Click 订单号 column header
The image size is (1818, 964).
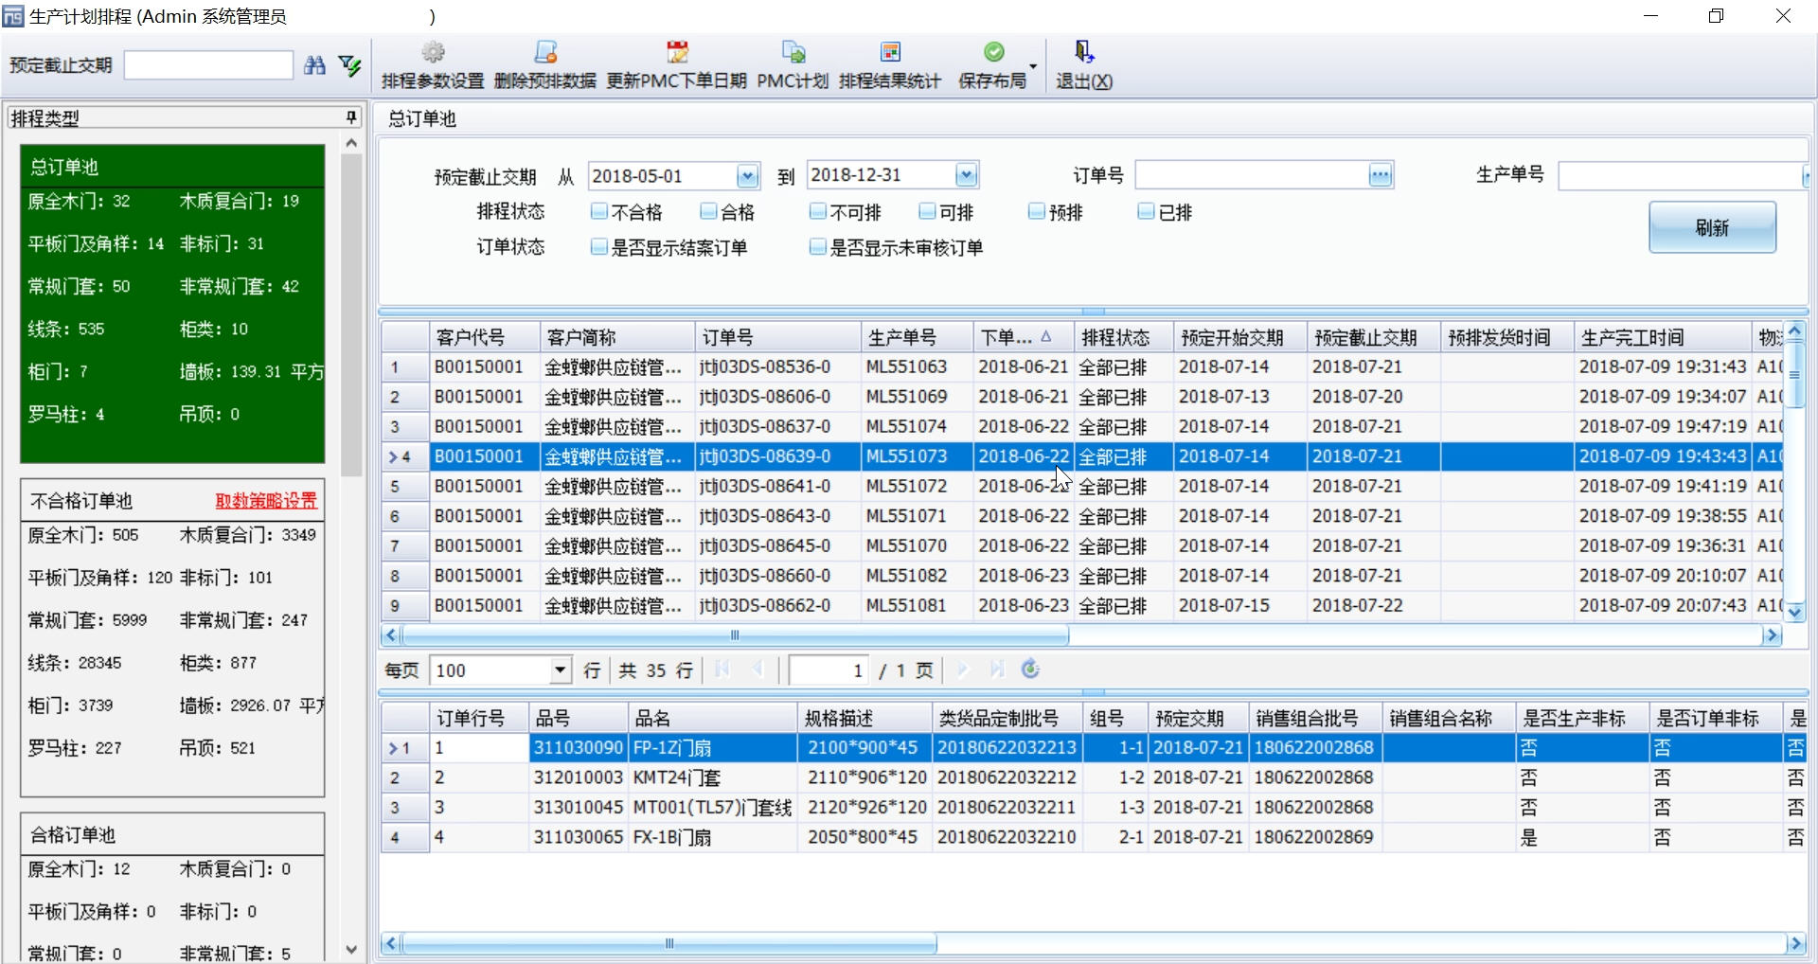[x=778, y=337]
